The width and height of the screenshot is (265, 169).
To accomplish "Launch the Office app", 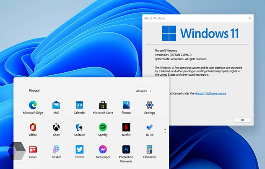I will pos(33,127).
